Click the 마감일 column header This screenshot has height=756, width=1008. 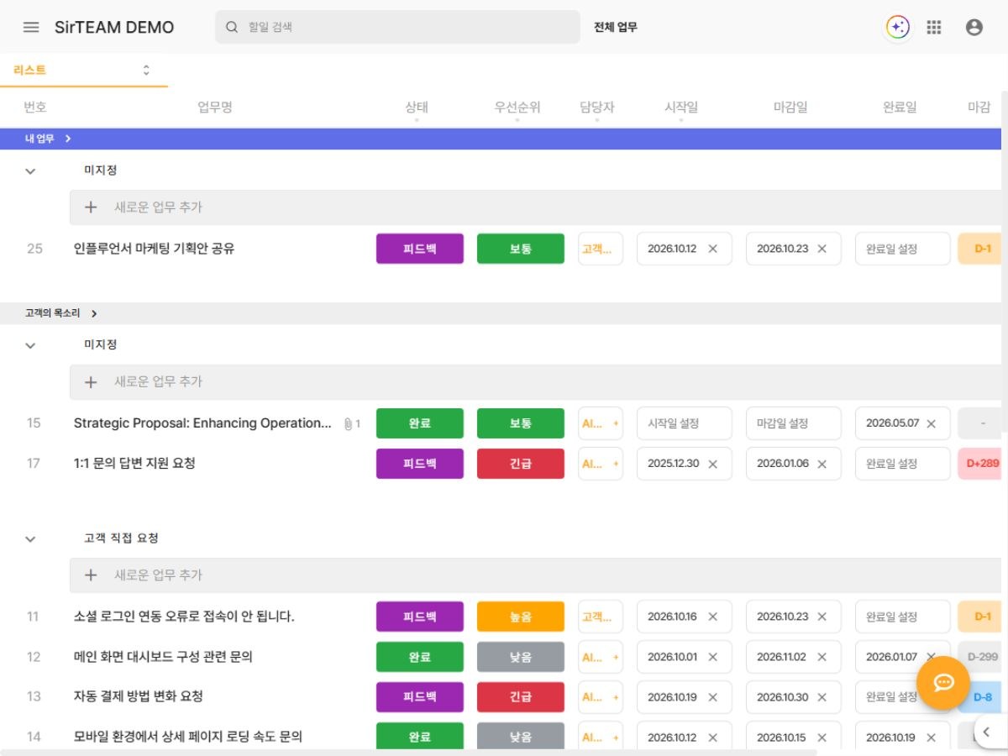tap(790, 108)
